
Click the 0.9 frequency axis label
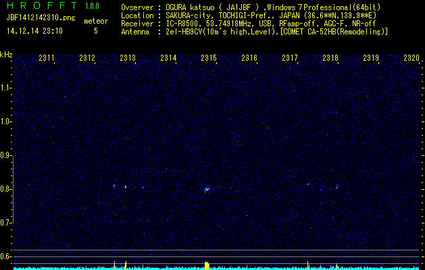(5, 155)
